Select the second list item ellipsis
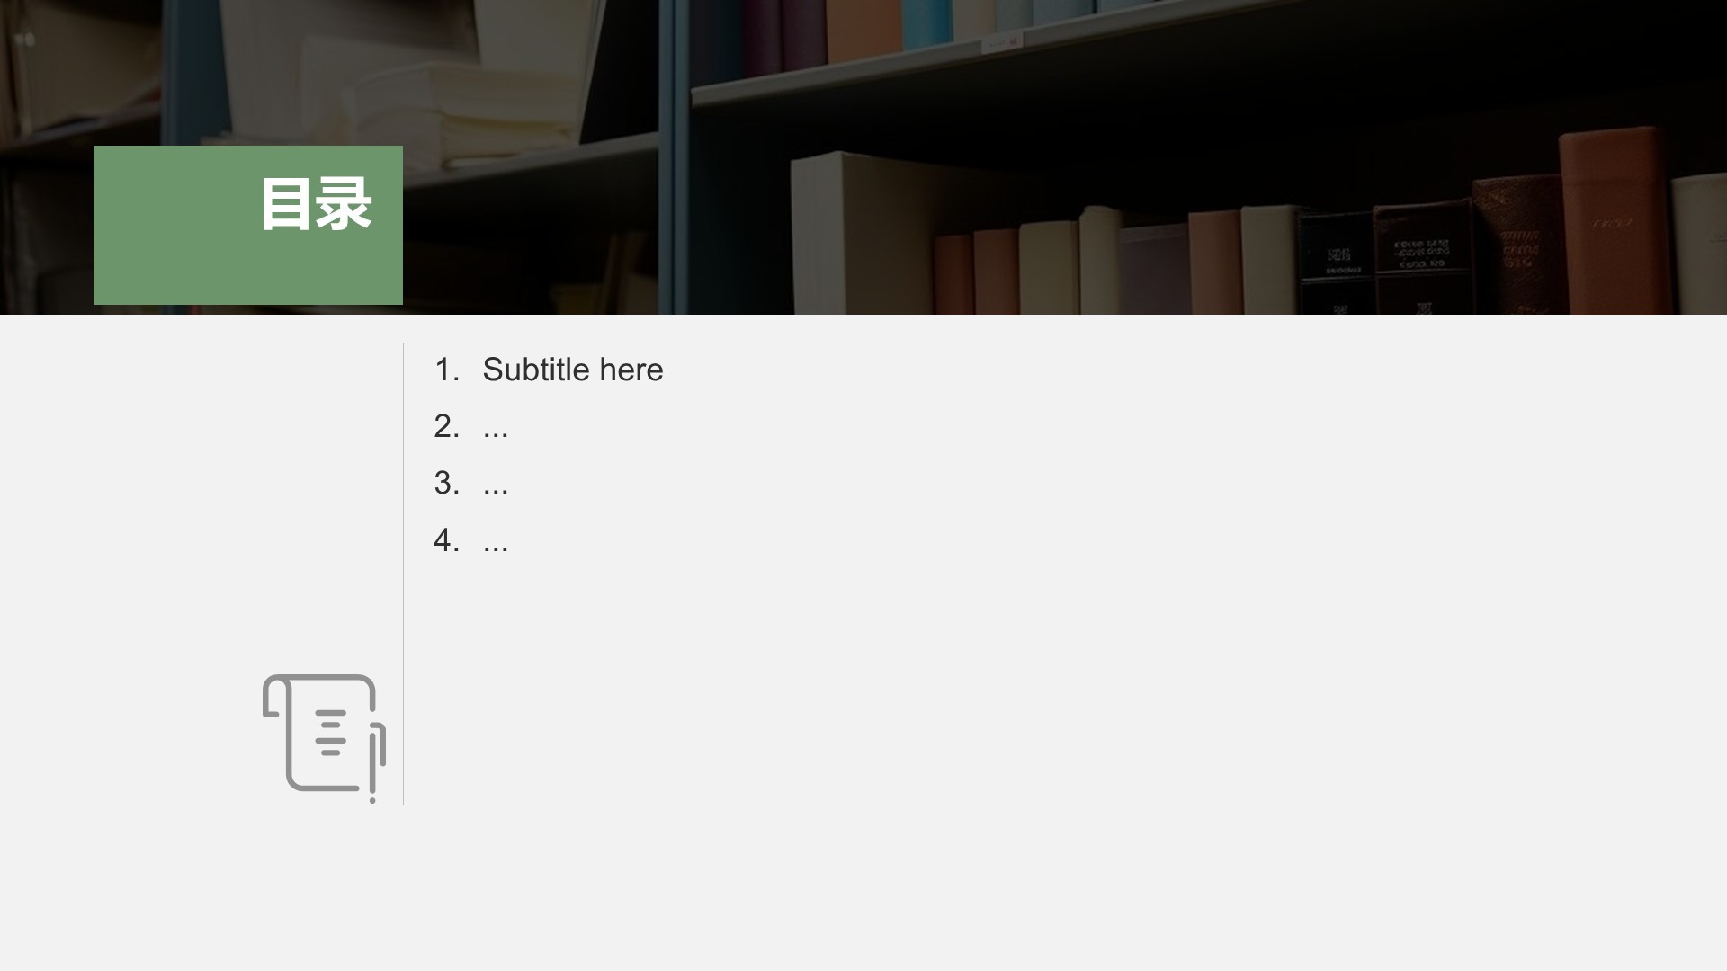Image resolution: width=1727 pixels, height=971 pixels. click(x=496, y=428)
